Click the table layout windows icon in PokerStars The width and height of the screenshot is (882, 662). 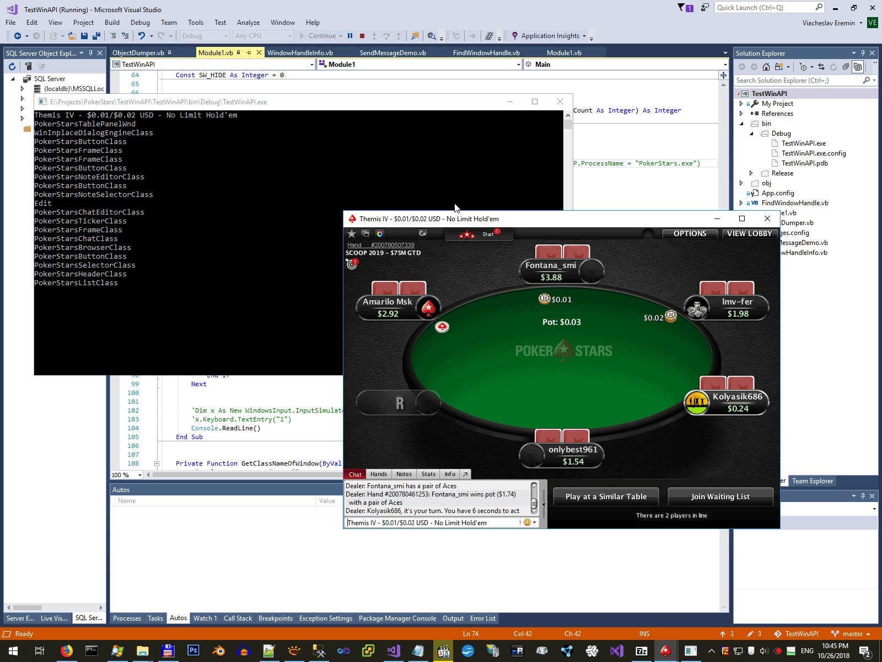point(365,233)
